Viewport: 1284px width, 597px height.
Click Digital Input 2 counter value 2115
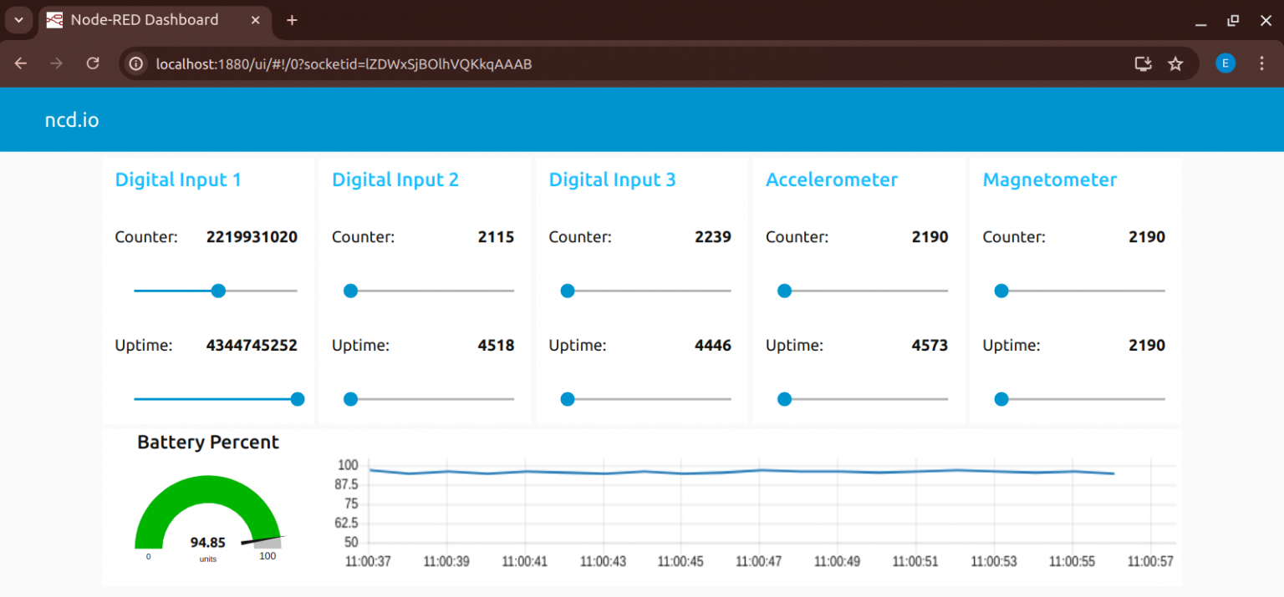(496, 236)
